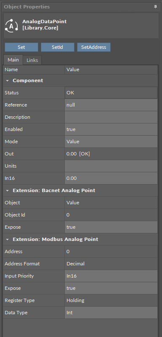Pin the Object Properties panel
The width and height of the screenshot is (162, 337).
[155, 7]
